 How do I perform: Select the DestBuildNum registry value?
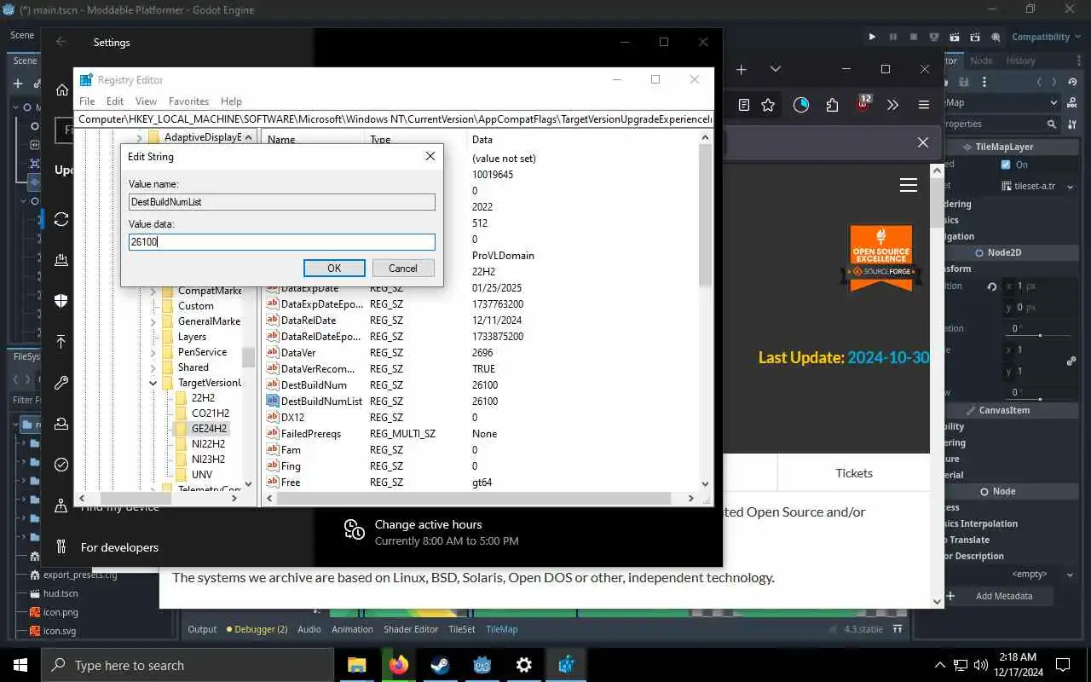click(x=313, y=385)
